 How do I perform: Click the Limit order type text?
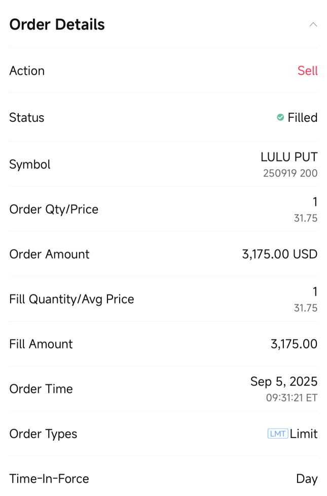click(x=304, y=434)
